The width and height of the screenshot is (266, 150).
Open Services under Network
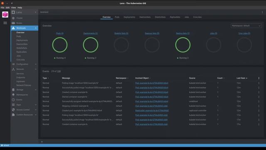coord(20,74)
